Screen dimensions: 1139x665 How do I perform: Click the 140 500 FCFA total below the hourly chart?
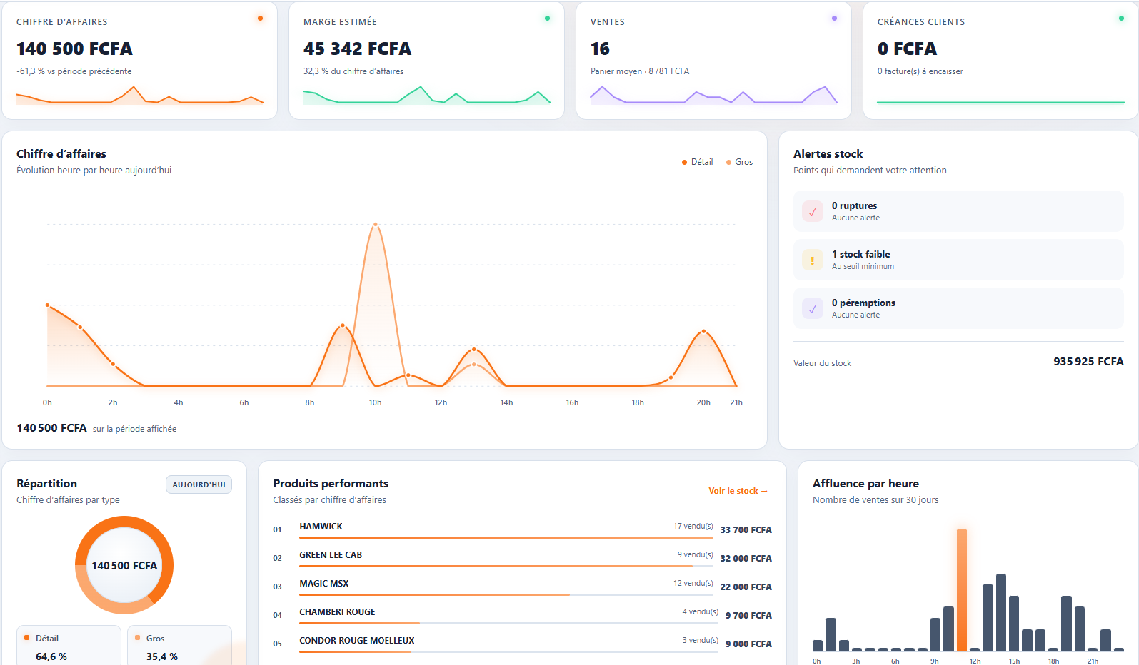[x=51, y=428]
